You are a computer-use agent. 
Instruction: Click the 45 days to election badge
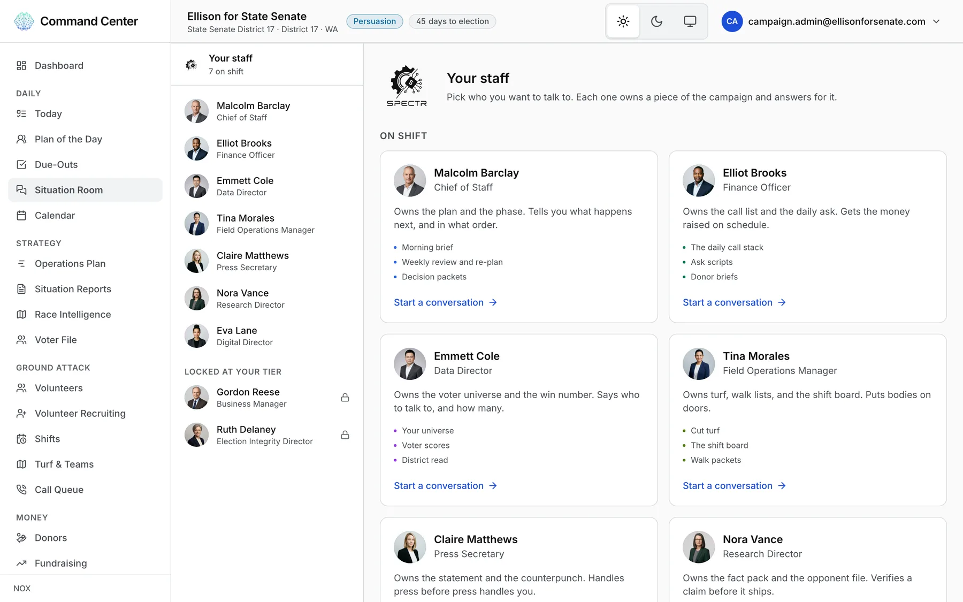click(x=453, y=21)
